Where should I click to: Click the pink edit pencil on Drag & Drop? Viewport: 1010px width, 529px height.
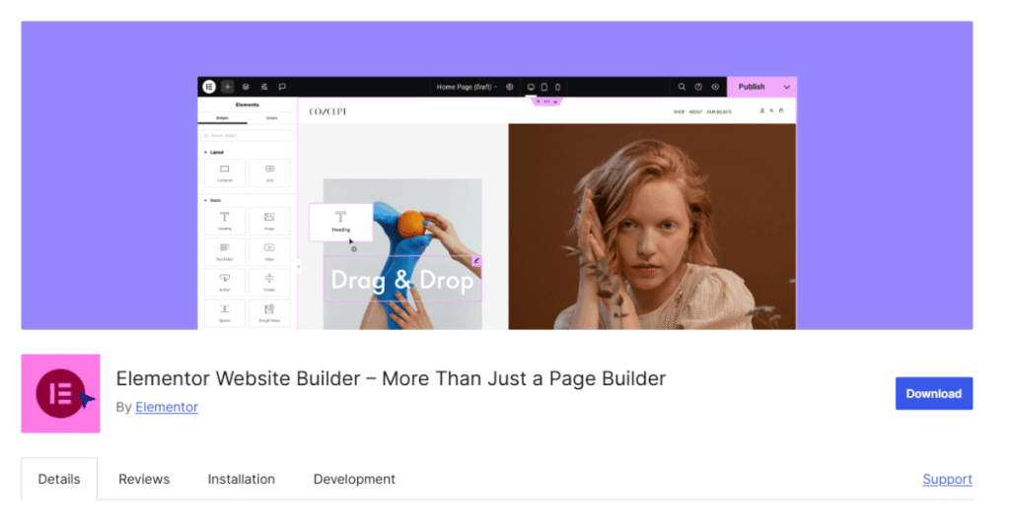coord(476,261)
